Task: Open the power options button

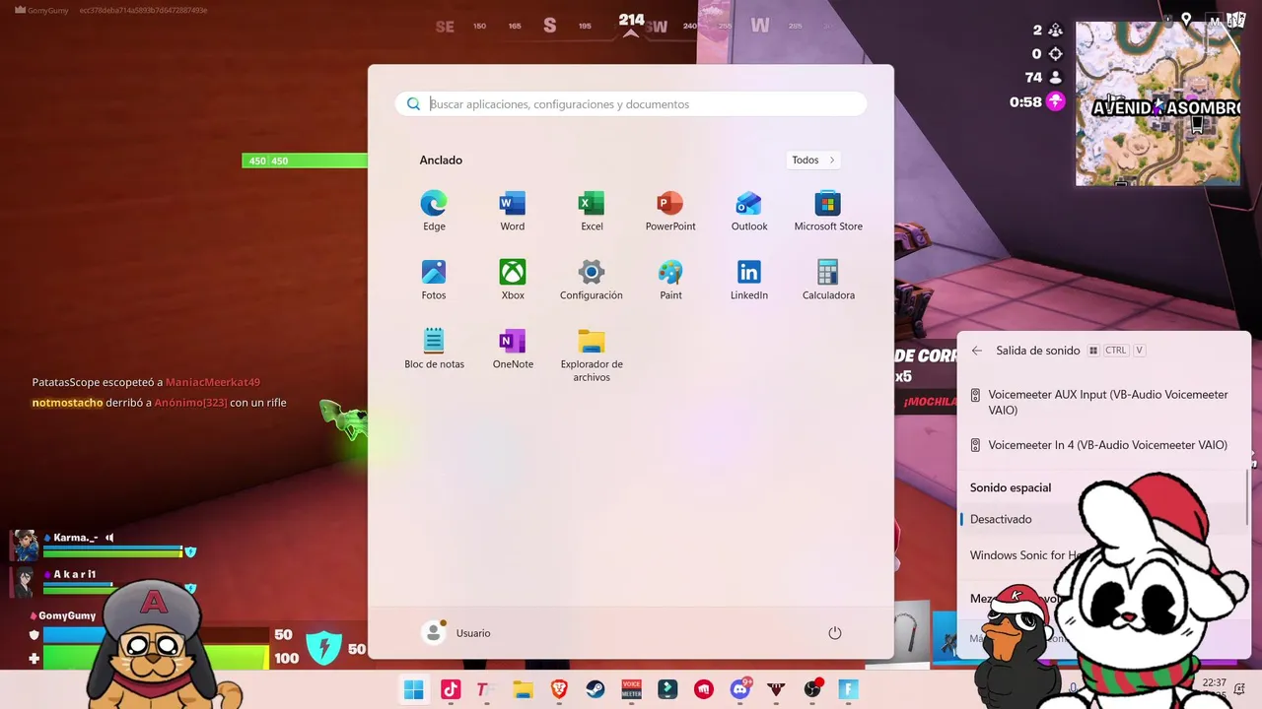Action: click(x=835, y=633)
